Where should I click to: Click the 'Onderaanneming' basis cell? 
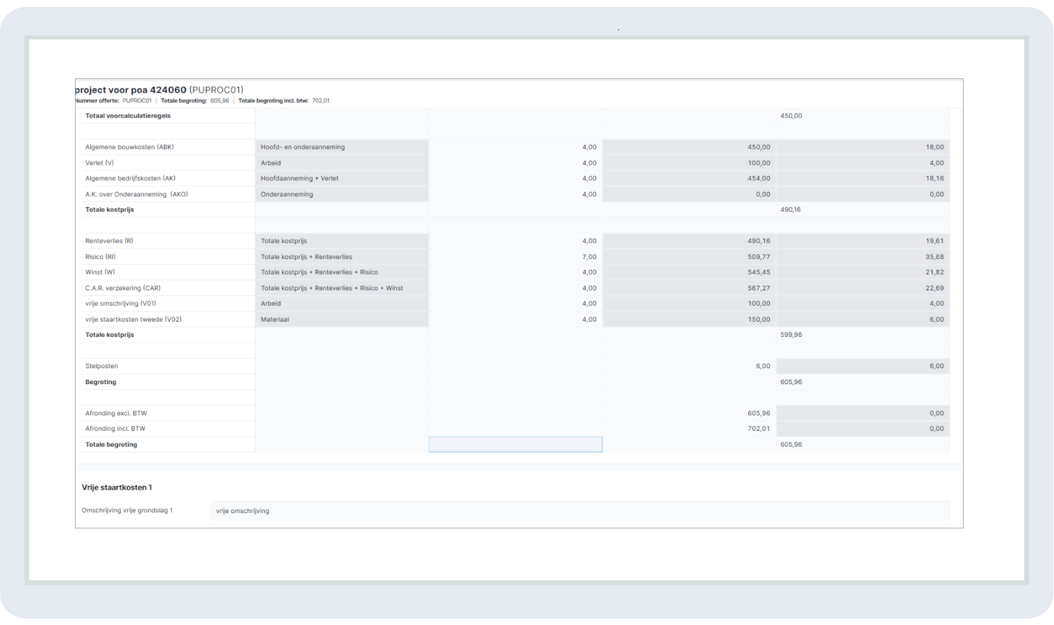click(x=341, y=194)
